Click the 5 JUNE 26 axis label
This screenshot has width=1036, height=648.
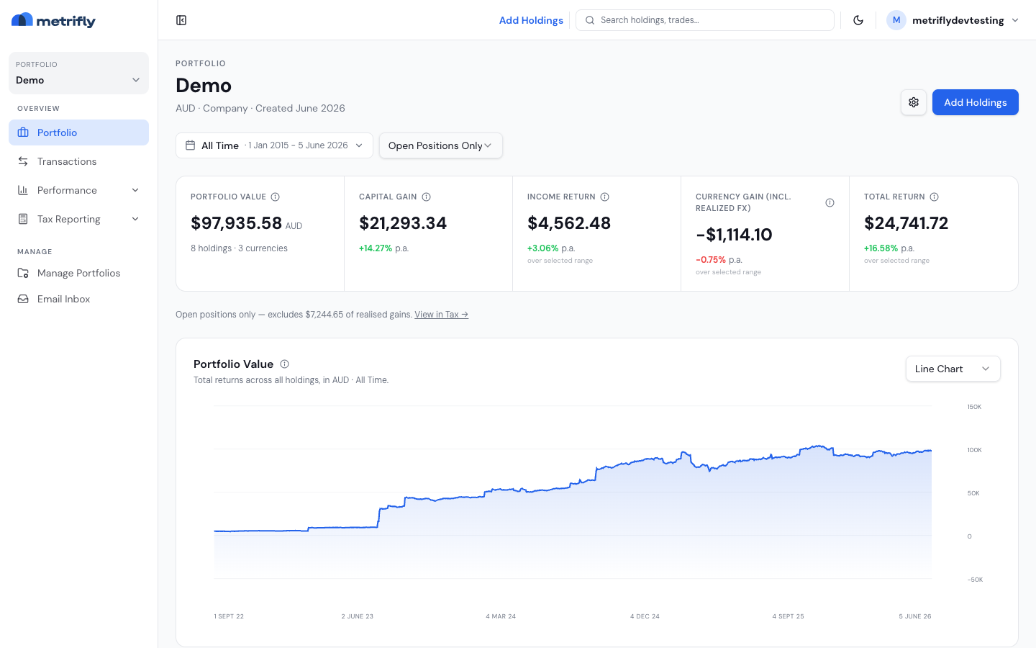click(915, 616)
